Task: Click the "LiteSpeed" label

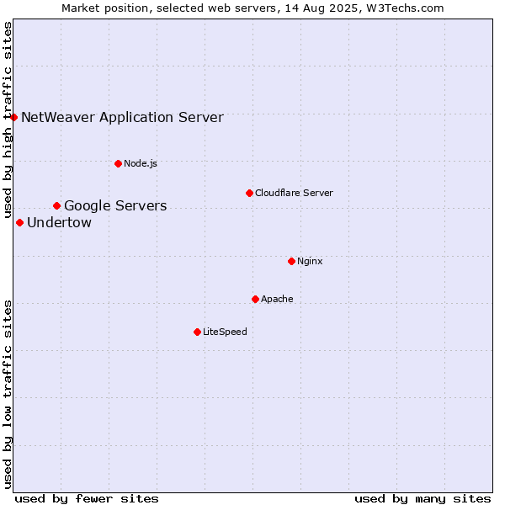Action: (x=225, y=332)
